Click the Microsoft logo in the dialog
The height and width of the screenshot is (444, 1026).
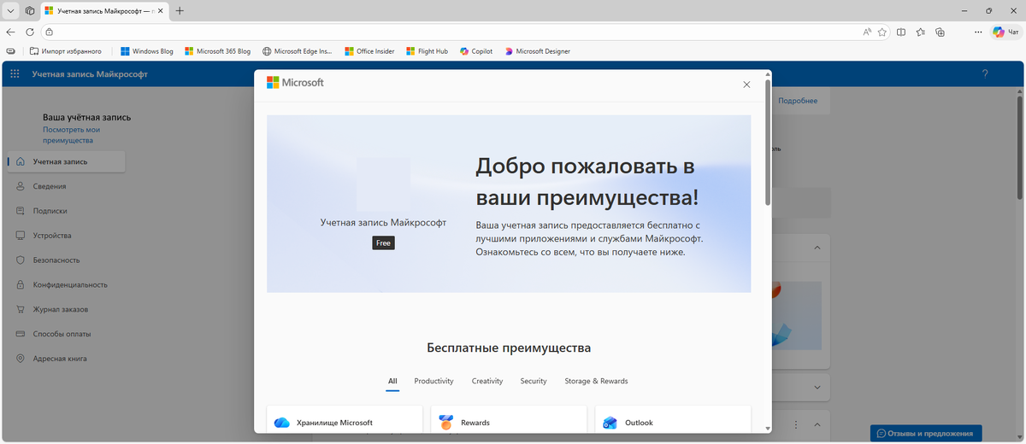pos(295,83)
